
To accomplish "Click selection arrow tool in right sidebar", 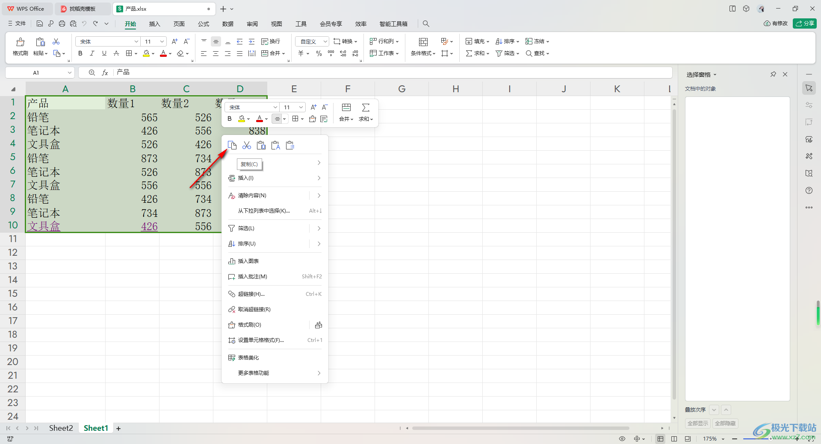I will tap(809, 88).
